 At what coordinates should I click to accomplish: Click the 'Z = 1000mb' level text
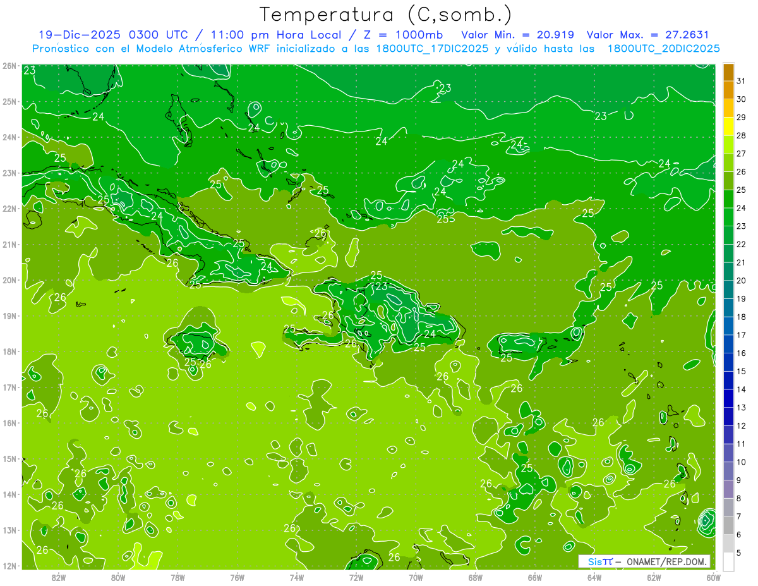point(404,35)
